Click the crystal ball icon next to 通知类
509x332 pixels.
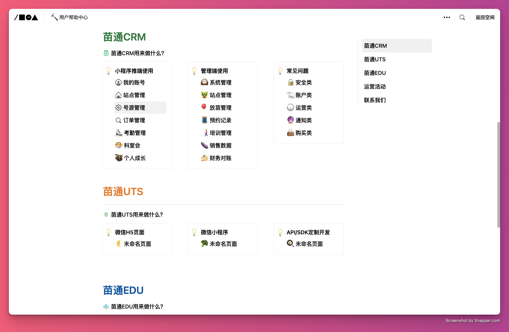[291, 120]
